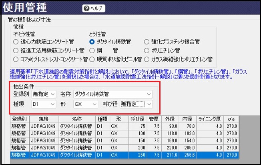Image resolution: width=261 pixels, height=165 pixels.
Task: Click the inner diameter cell 154.0
Action: point(188,141)
